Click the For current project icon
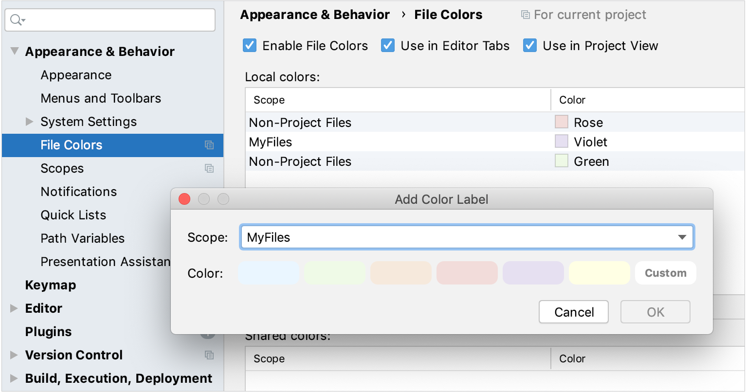 pos(525,15)
